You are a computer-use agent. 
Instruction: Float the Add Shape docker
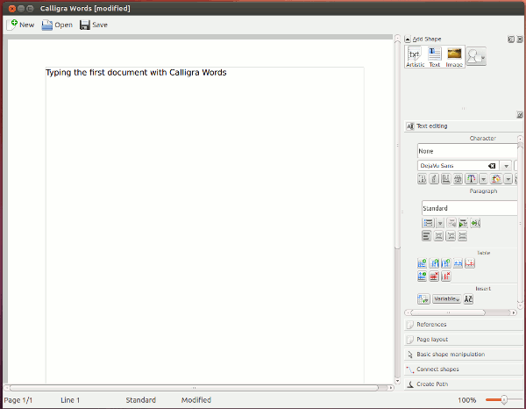pyautogui.click(x=511, y=39)
